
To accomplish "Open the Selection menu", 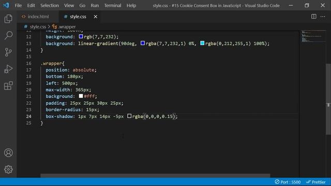I will [x=50, y=6].
